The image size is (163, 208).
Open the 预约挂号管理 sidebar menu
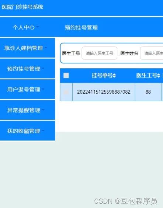(x=27, y=69)
